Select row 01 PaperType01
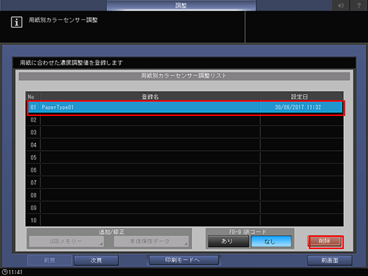 (x=185, y=107)
